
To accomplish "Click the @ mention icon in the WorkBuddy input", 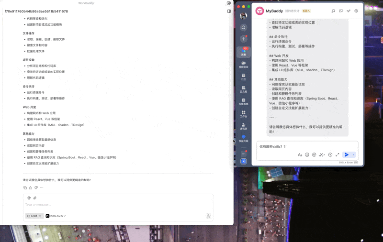I will point(29,198).
